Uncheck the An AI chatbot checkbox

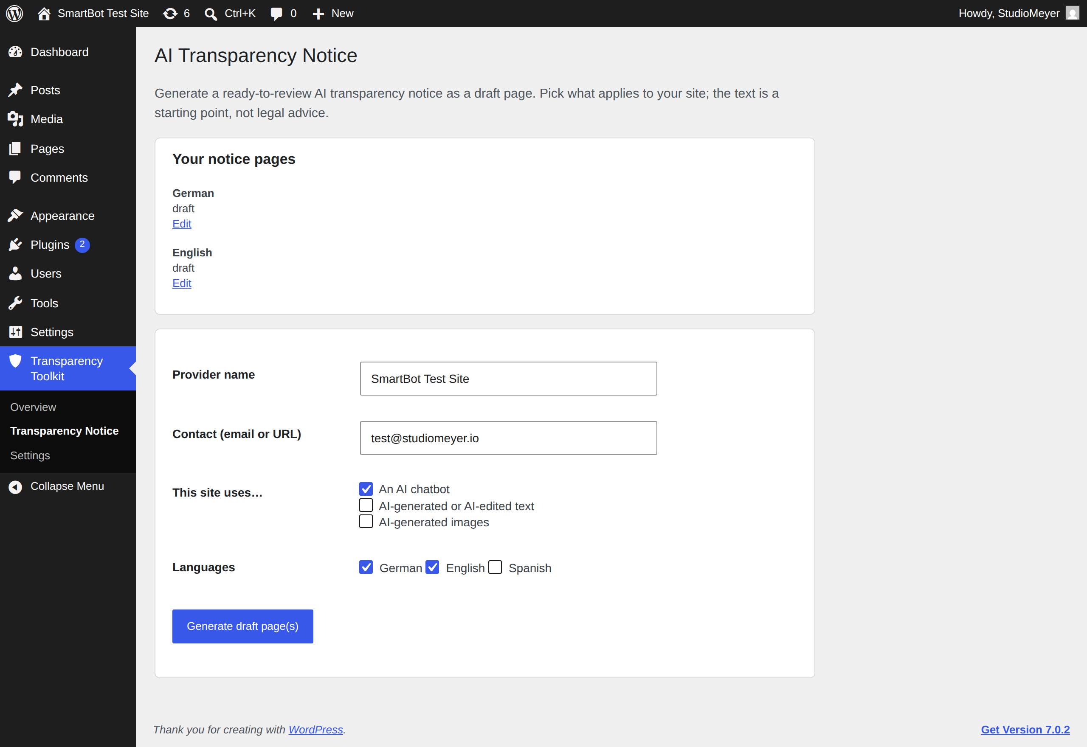click(366, 489)
